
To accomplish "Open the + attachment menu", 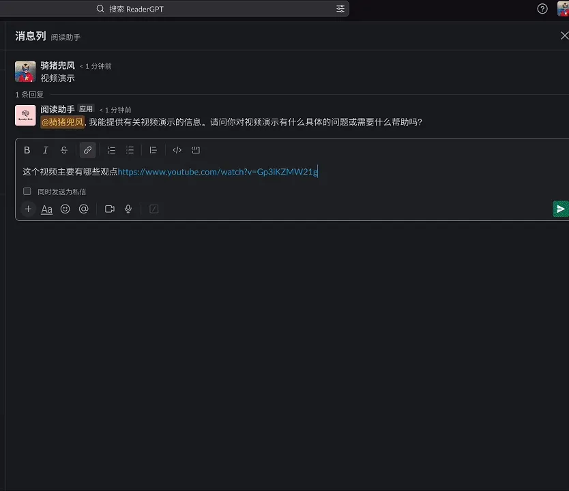I will (28, 209).
